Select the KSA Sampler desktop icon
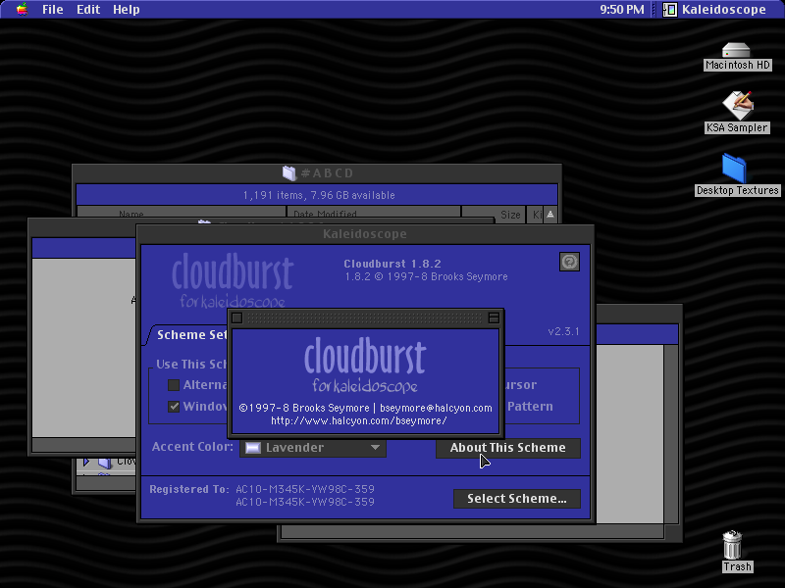Screen dimensions: 785x588 pos(737,112)
